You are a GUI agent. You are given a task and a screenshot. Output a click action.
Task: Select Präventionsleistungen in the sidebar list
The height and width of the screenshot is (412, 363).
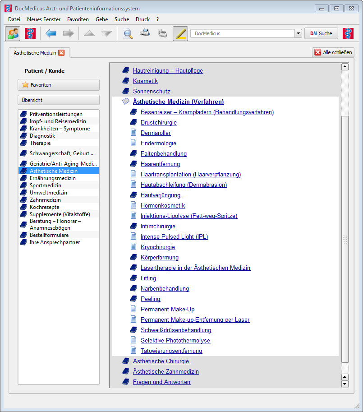click(59, 114)
